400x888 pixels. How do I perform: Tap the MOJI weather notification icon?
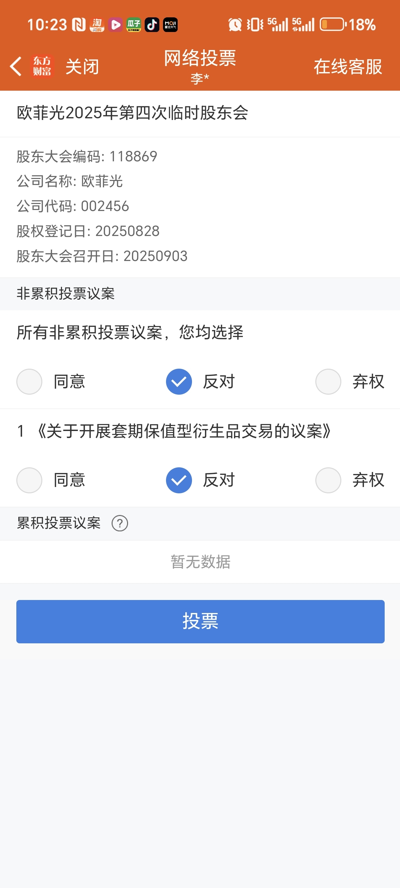tap(170, 25)
